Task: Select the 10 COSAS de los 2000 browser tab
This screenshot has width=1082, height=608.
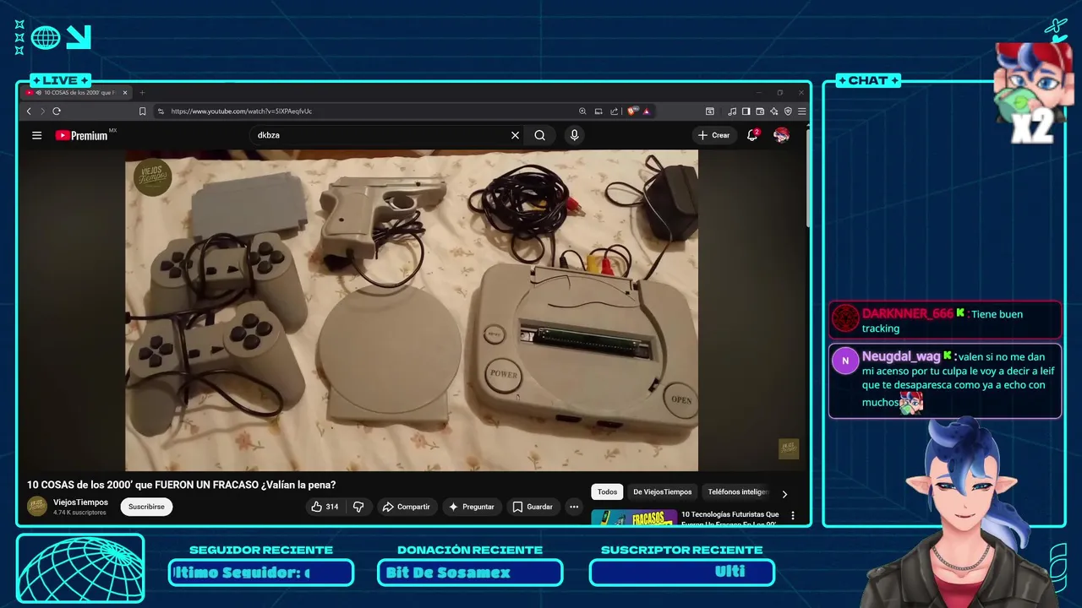Action: click(77, 93)
